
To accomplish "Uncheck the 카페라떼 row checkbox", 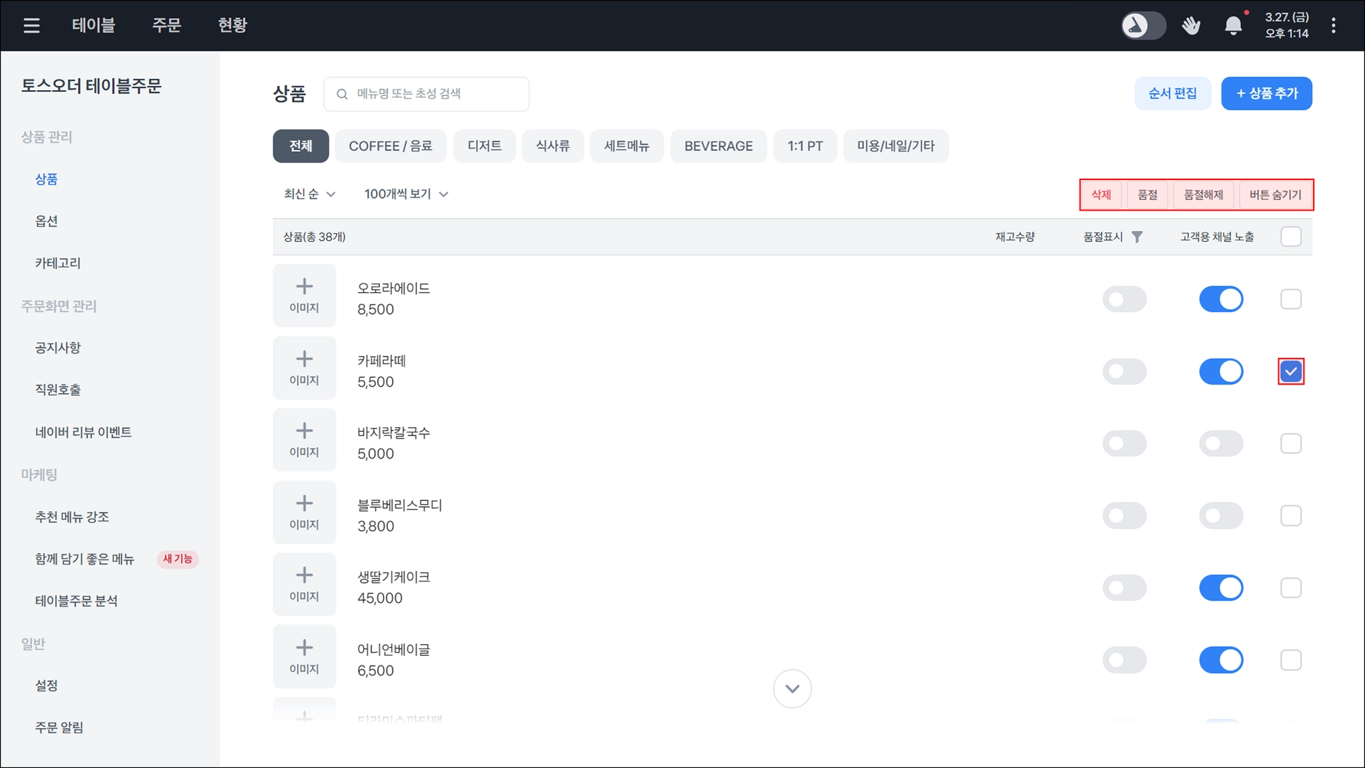I will click(1290, 371).
